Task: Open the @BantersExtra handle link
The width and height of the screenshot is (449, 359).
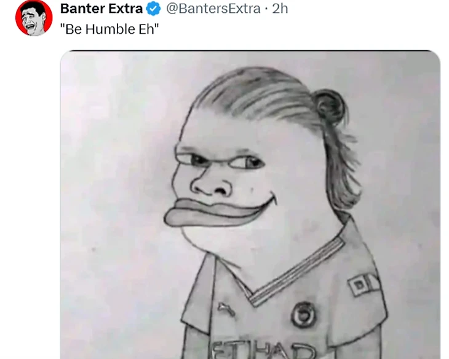Action: (213, 9)
